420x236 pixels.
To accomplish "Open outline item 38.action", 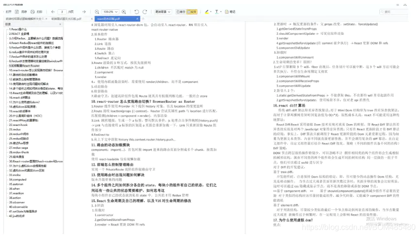I will coord(15,198).
